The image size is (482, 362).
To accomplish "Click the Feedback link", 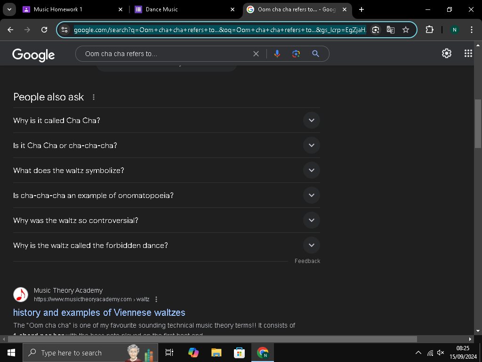I will pyautogui.click(x=307, y=261).
